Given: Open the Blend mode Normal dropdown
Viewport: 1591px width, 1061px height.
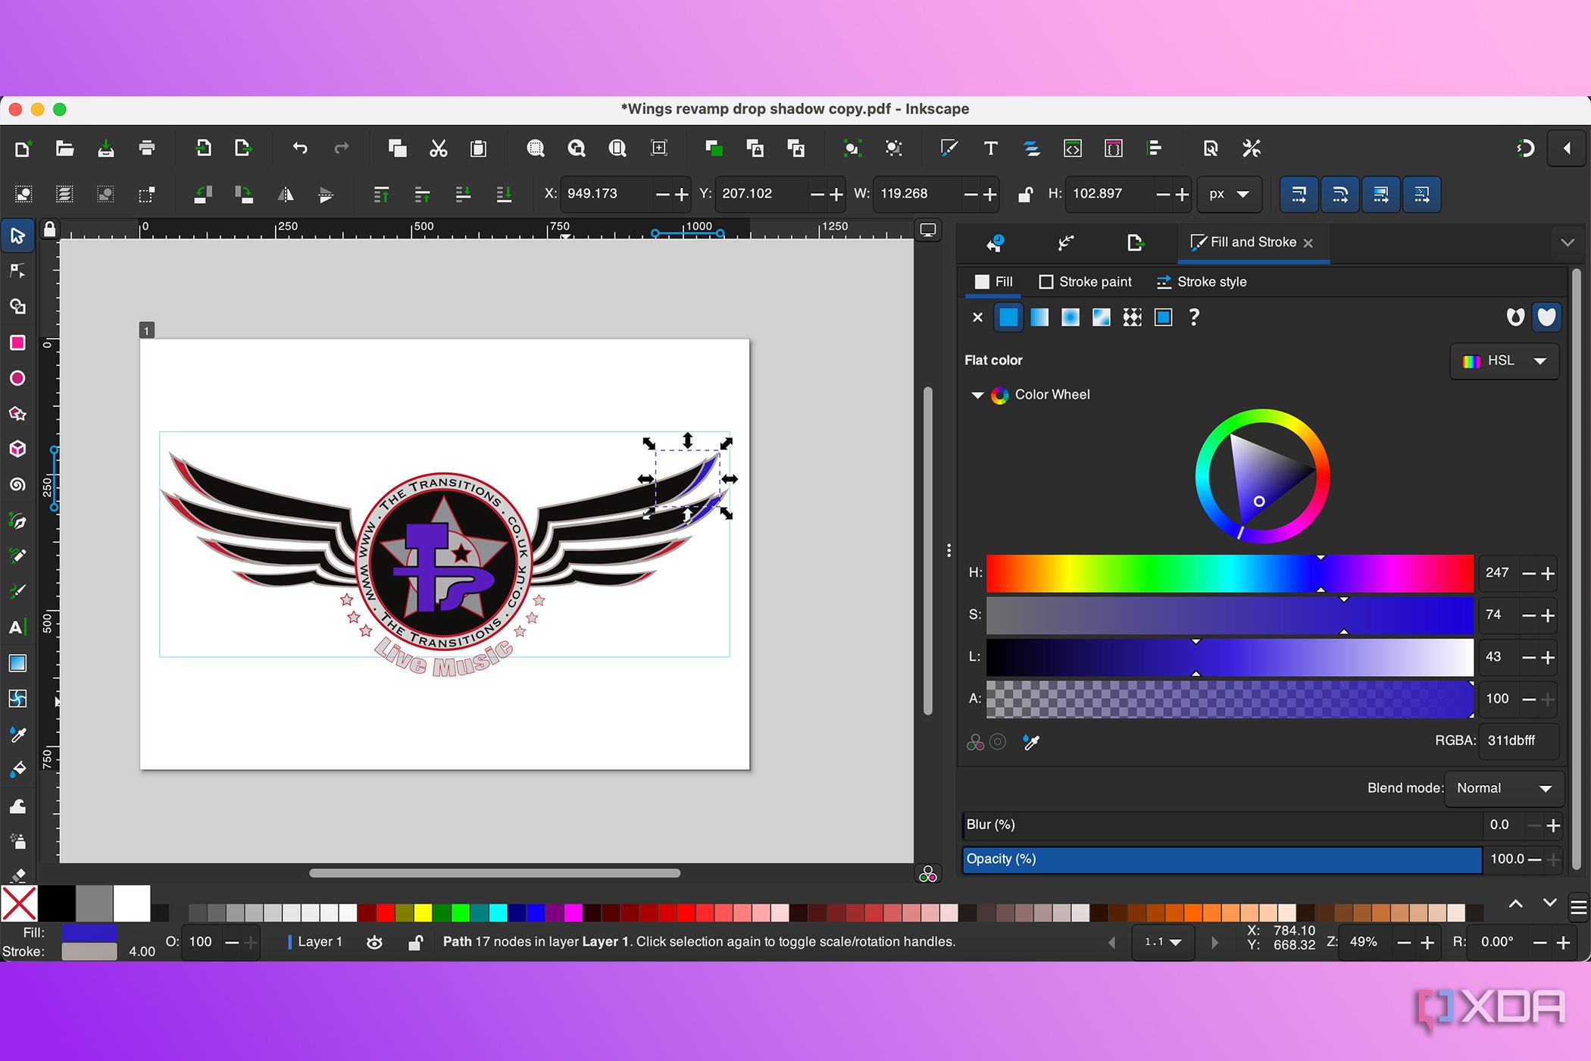Looking at the screenshot, I should click(1503, 788).
